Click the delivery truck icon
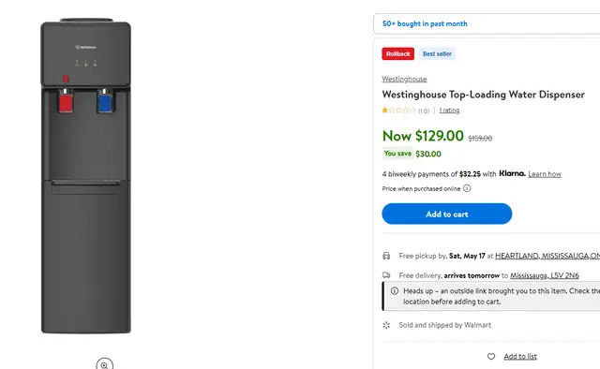This screenshot has height=369, width=600. point(386,275)
